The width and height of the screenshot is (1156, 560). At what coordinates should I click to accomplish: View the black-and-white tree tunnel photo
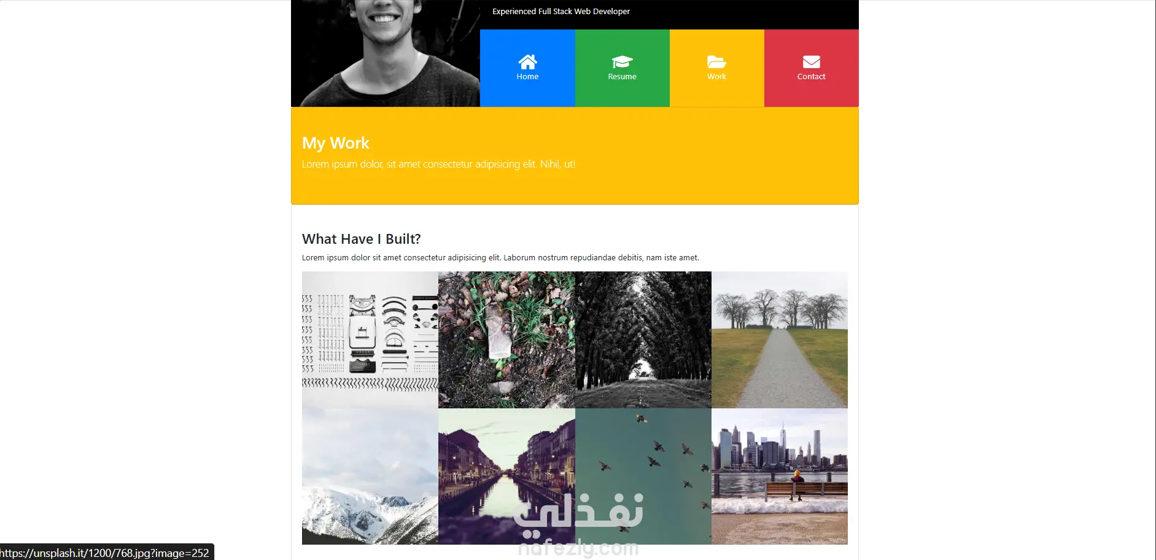coord(643,340)
